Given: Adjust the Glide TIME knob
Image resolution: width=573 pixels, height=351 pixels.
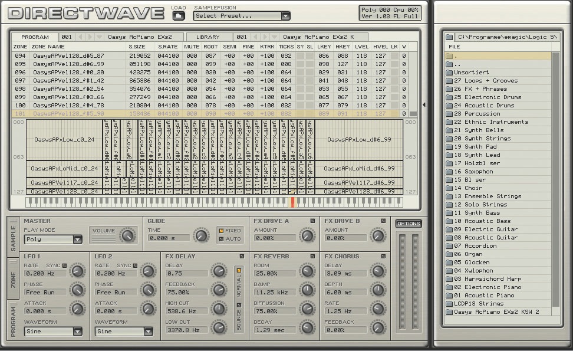Looking at the screenshot, I should [201, 235].
